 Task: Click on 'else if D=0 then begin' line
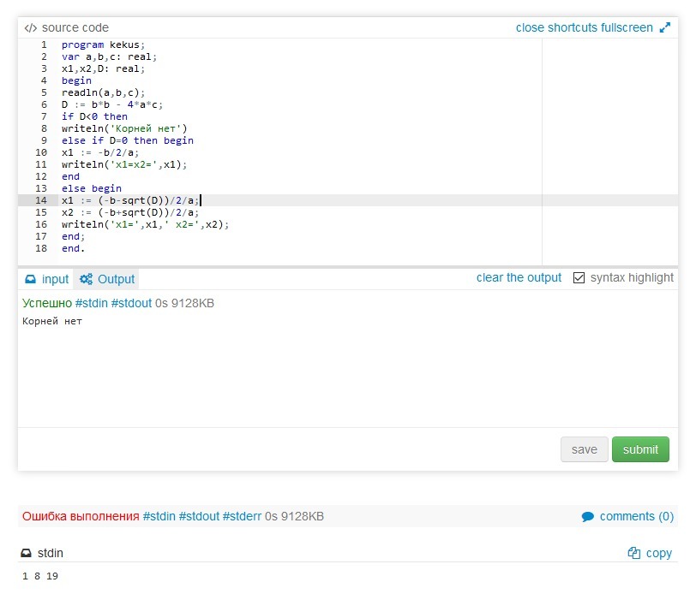point(128,140)
